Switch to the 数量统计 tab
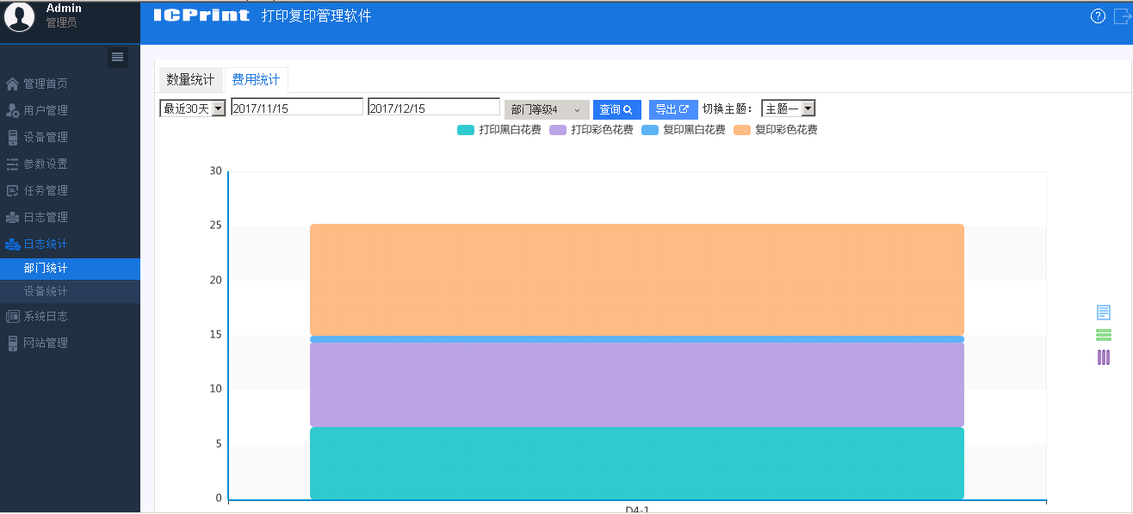Screen dimensions: 1133x514 click(190, 79)
